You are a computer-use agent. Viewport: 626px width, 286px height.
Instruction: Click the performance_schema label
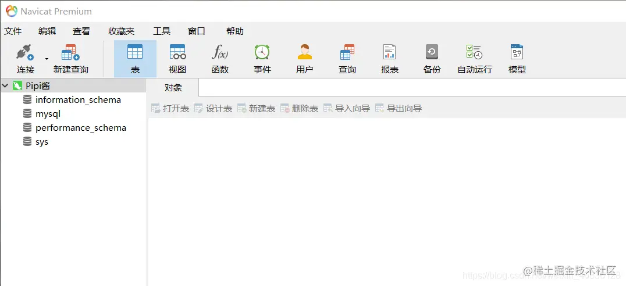(x=81, y=128)
